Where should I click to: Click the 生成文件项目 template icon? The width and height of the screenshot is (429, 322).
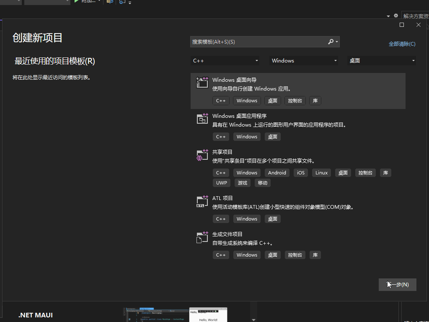pyautogui.click(x=202, y=237)
